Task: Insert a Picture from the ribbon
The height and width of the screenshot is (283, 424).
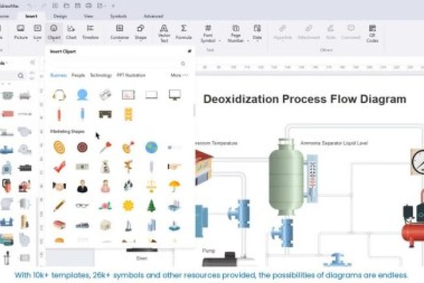Action: 20,31
